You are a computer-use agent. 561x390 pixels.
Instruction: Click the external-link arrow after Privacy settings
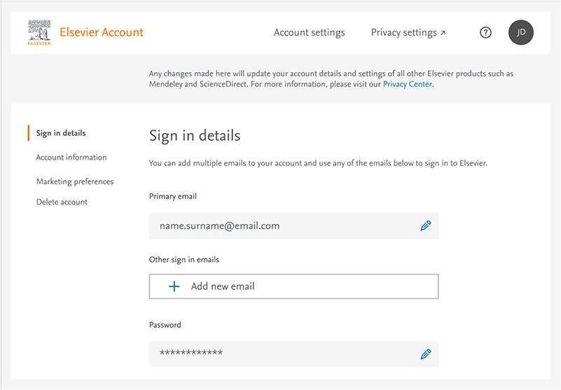click(x=443, y=33)
